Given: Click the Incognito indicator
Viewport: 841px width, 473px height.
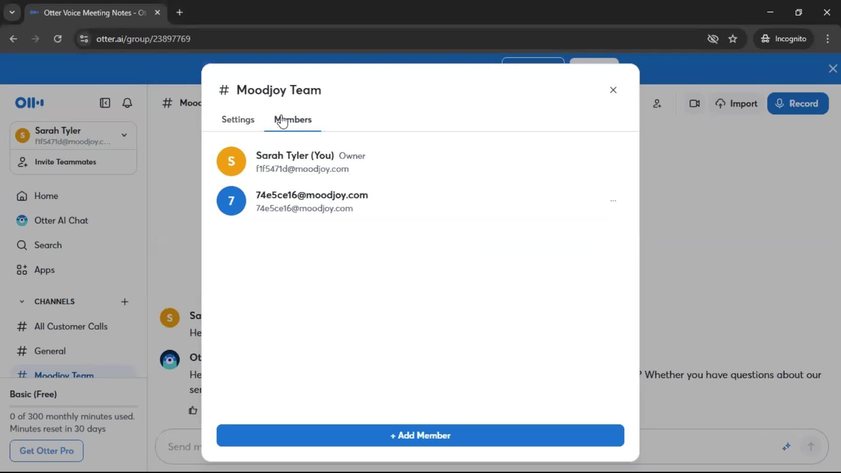Looking at the screenshot, I should coord(784,39).
